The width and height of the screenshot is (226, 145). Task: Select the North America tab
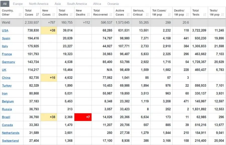[39, 4]
